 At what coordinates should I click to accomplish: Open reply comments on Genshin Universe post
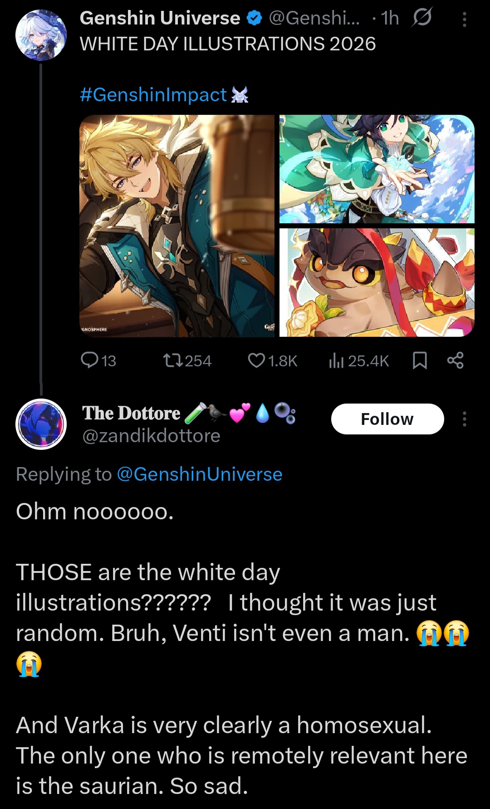98,361
